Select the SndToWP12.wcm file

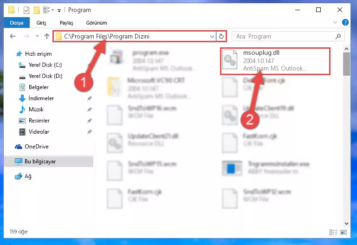tap(257, 199)
